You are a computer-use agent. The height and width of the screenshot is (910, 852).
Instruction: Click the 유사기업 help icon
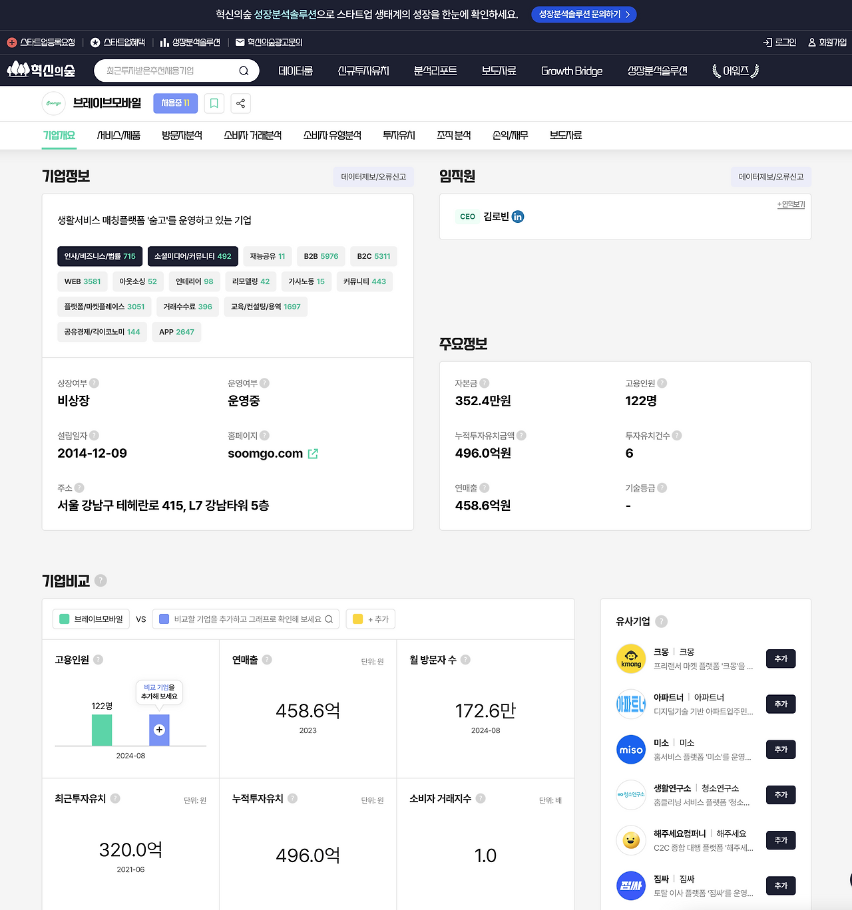coord(662,621)
